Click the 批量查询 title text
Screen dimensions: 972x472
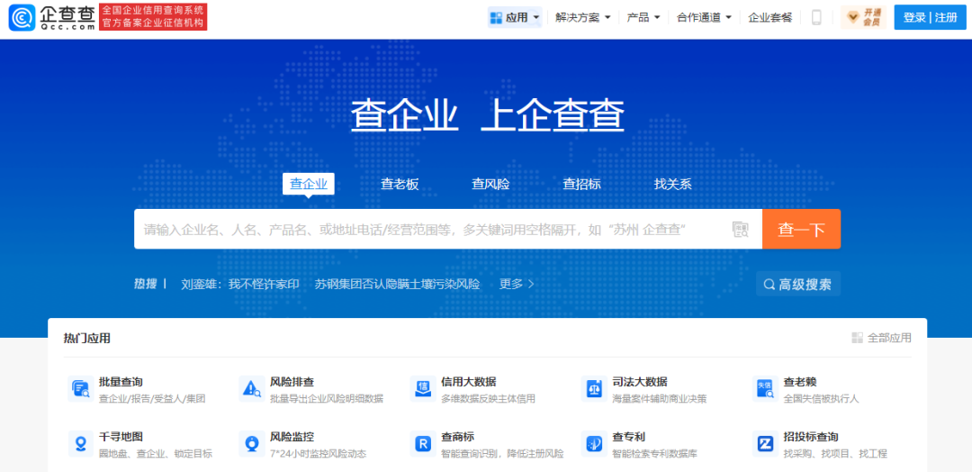121,381
